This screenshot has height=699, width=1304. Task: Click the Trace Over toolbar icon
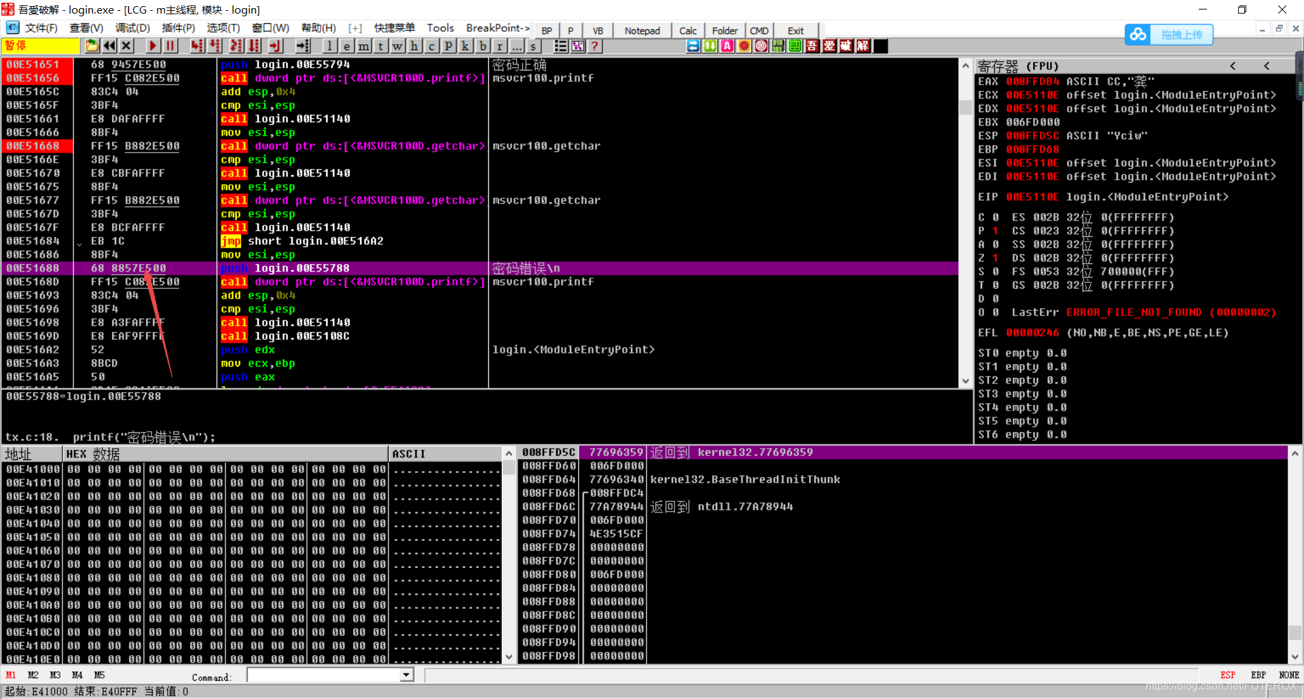254,45
